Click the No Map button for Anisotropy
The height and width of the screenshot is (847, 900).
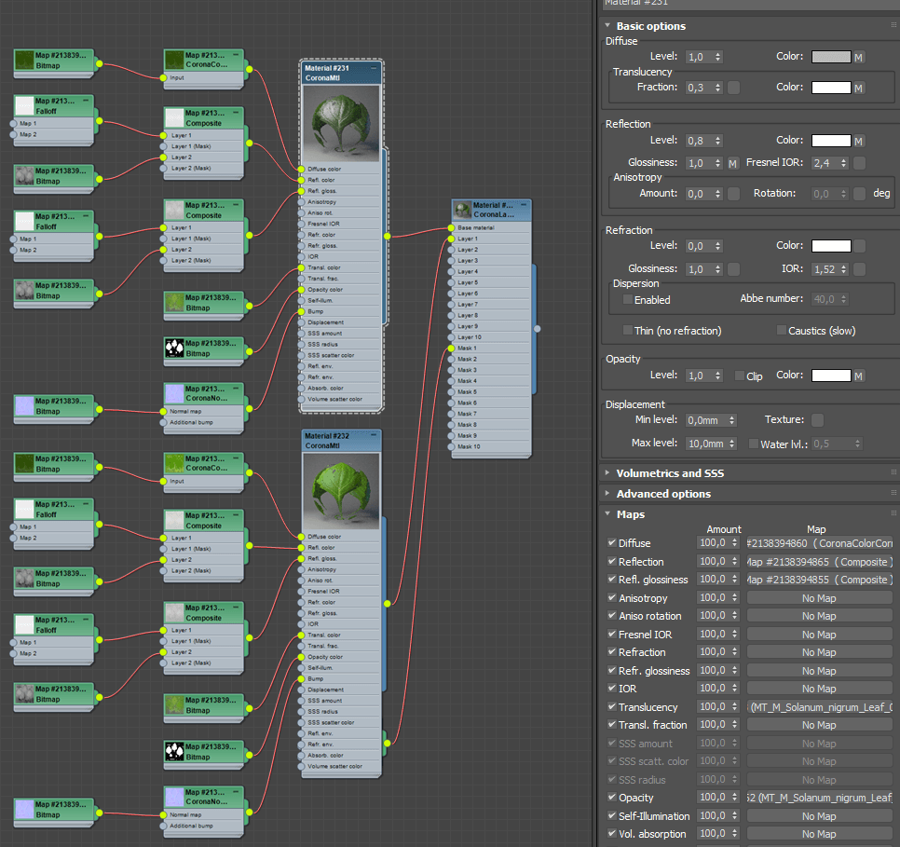[x=819, y=597]
